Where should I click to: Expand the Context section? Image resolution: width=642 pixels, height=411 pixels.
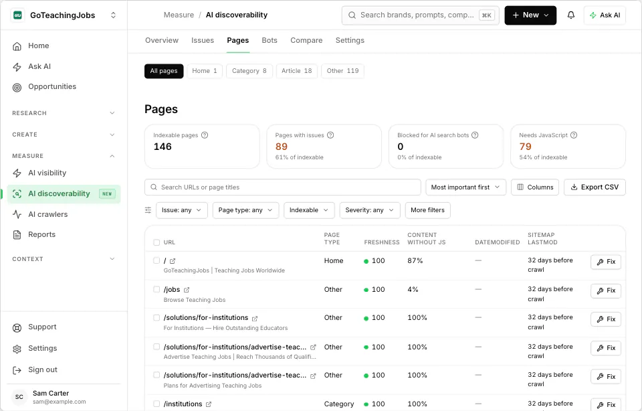tap(64, 259)
